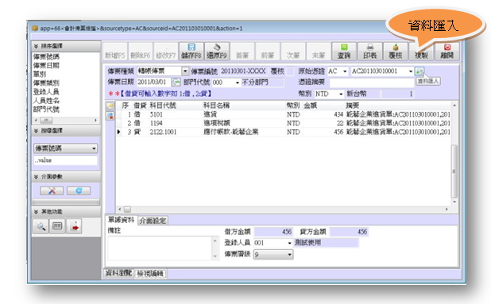Click the 前筆 previous-record button
Screen dimensions: 491x304
tap(268, 52)
